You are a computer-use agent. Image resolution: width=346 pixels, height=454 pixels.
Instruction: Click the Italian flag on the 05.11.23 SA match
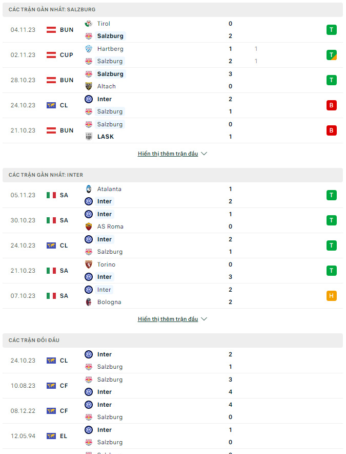[51, 195]
